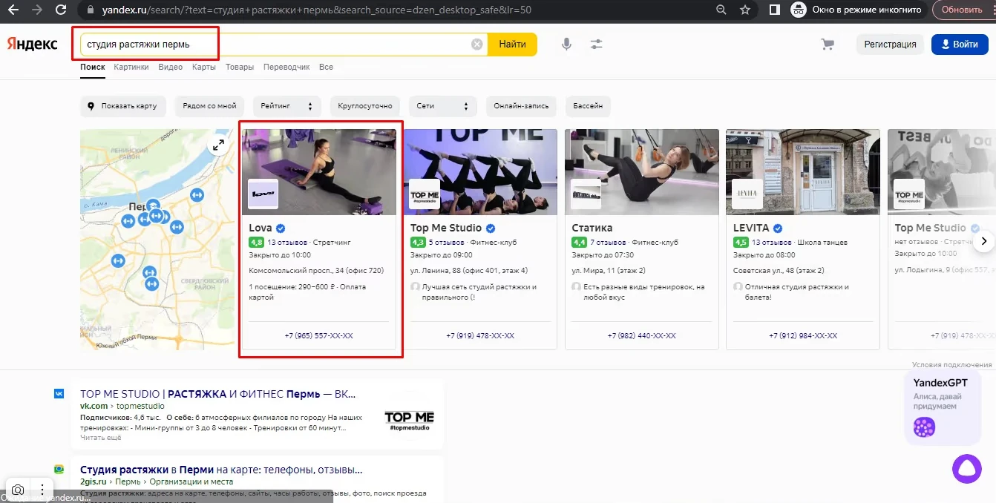Open the LEVITA title link
Screen dimensions: 996x503
(x=751, y=228)
